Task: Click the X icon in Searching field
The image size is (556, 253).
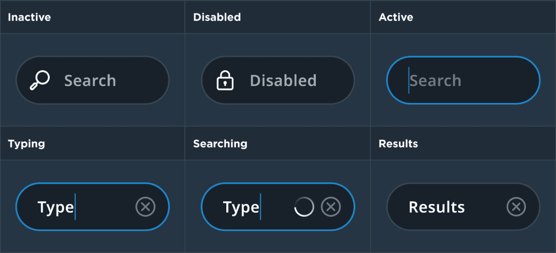Action: (x=331, y=207)
